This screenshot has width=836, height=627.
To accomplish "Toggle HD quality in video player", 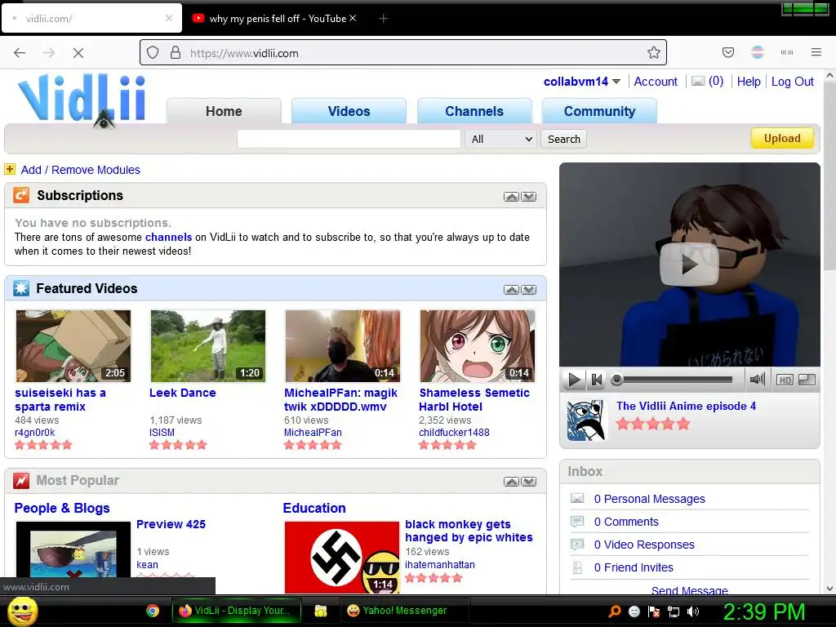I will click(x=785, y=380).
